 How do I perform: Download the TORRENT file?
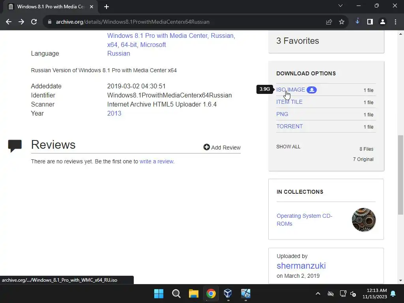pyautogui.click(x=289, y=126)
